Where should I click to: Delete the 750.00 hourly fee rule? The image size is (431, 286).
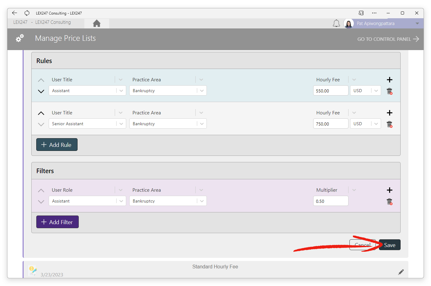389,124
